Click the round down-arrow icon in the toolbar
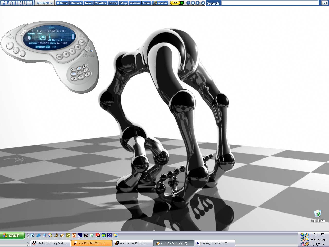The width and height of the screenshot is (329, 247). tap(193, 3)
